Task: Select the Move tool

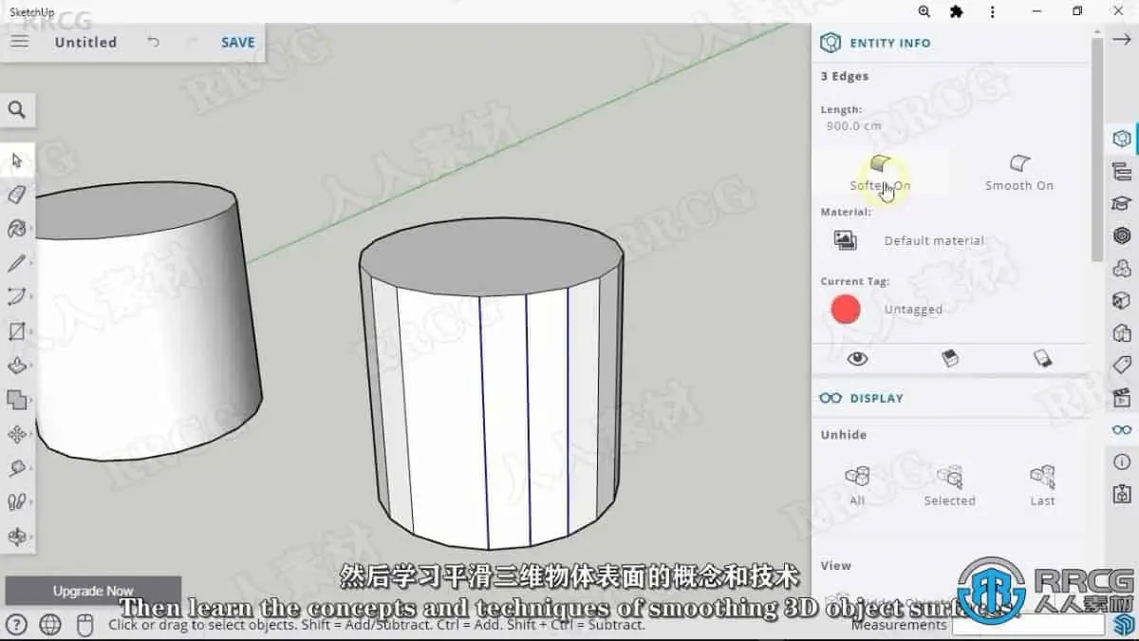Action: click(x=17, y=434)
